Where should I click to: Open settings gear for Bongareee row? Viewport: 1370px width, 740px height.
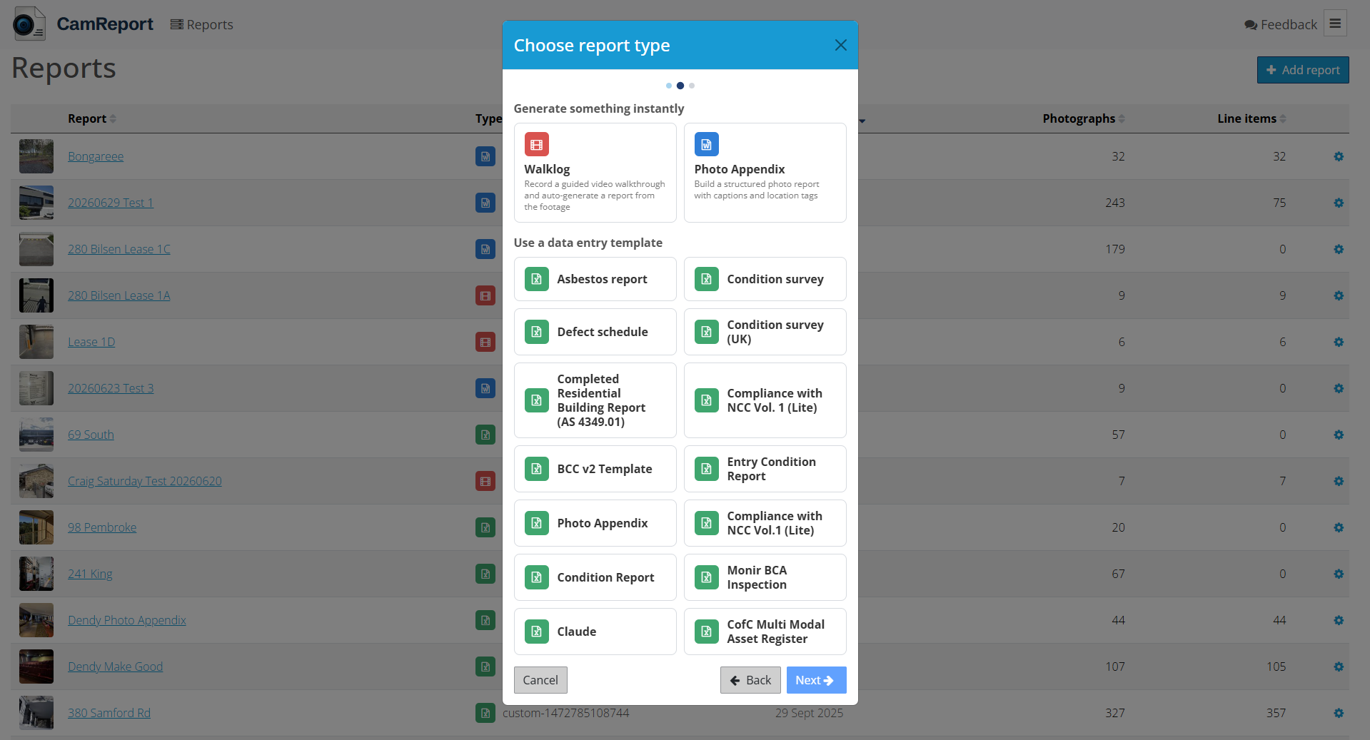(1339, 156)
